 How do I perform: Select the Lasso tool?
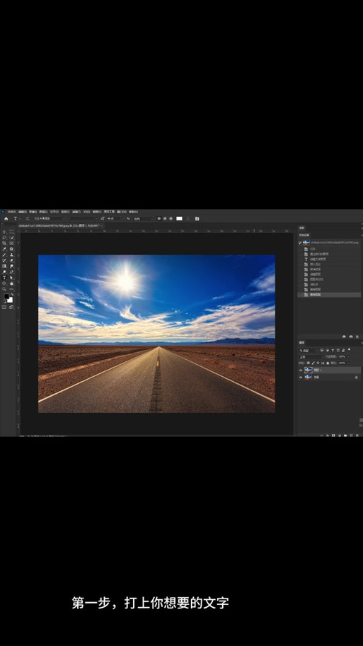[x=4, y=238]
